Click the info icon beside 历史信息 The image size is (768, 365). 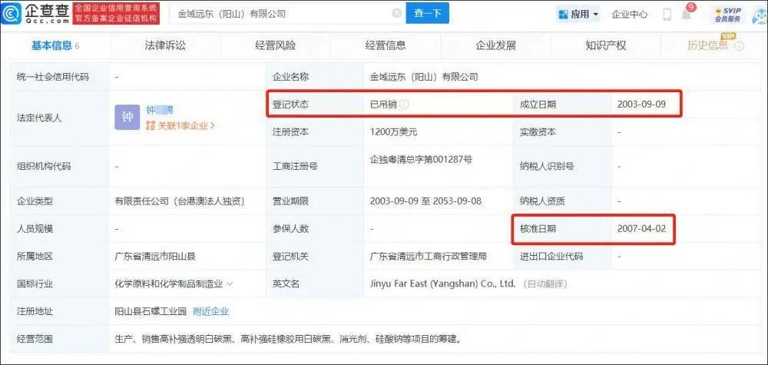[x=740, y=46]
